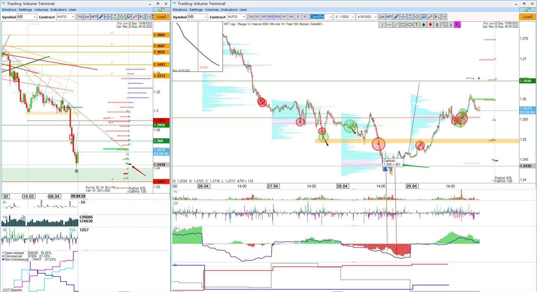Click the volume histogram icon in right window
537x292 pixels.
click(x=430, y=17)
